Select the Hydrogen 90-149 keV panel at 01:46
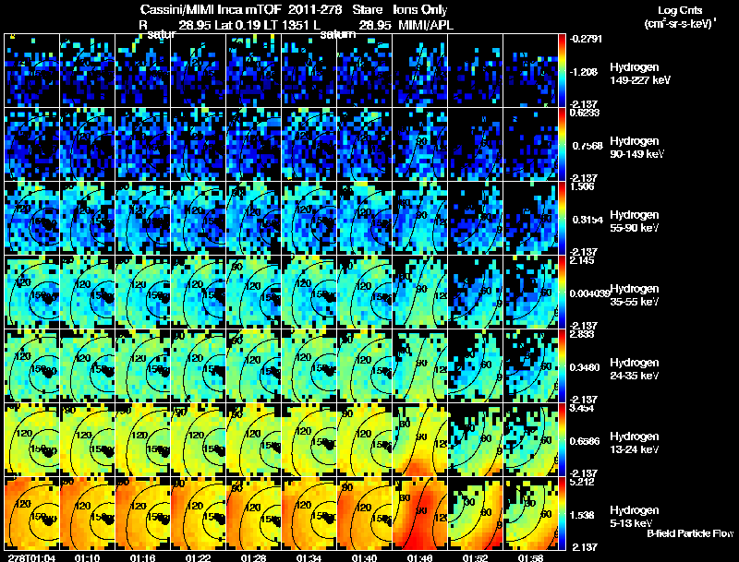 420,145
